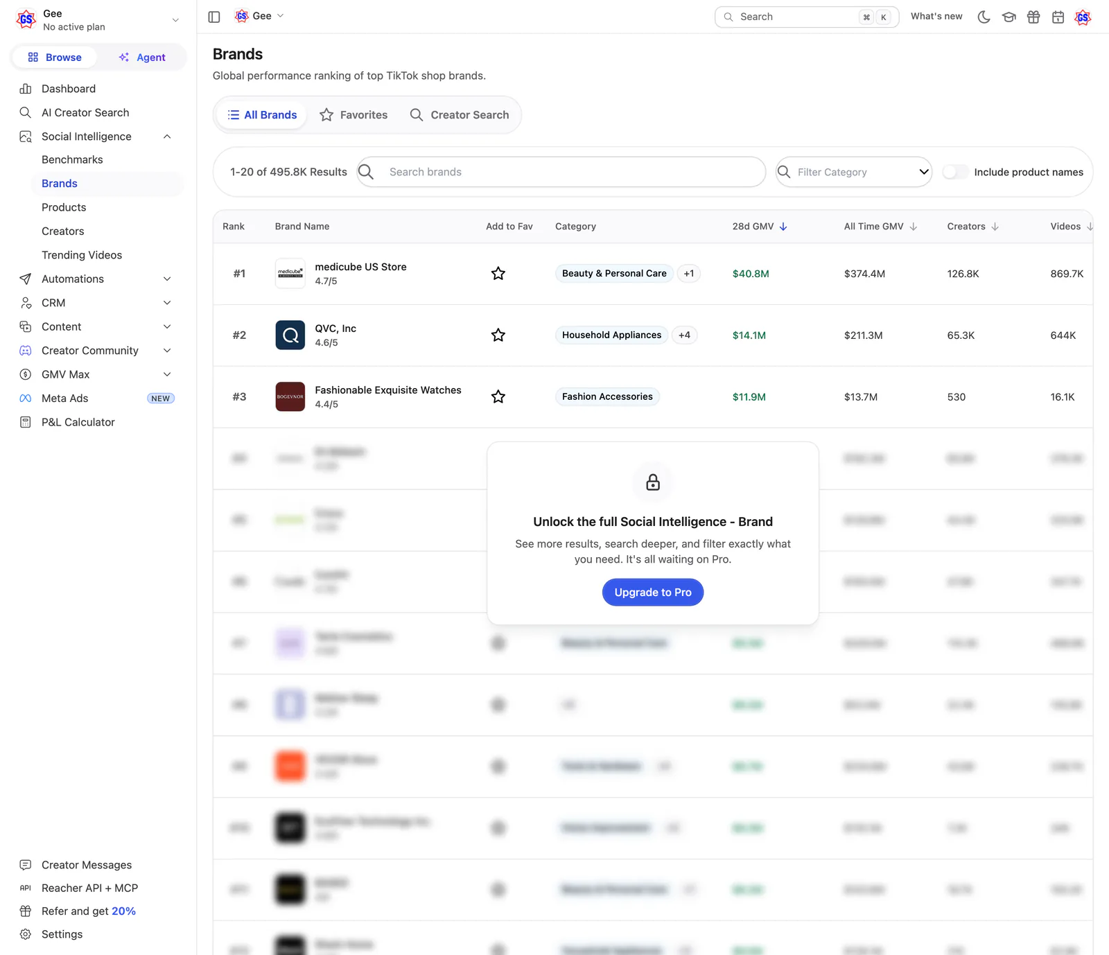Select Brands in the sidebar
1109x955 pixels.
pos(107,184)
